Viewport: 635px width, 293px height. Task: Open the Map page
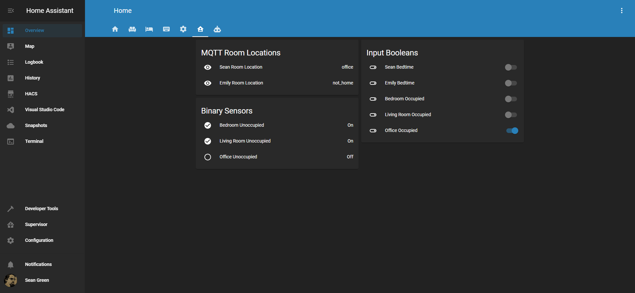42,46
